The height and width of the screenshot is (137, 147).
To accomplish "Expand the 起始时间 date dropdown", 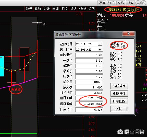I will (x=100, y=44).
